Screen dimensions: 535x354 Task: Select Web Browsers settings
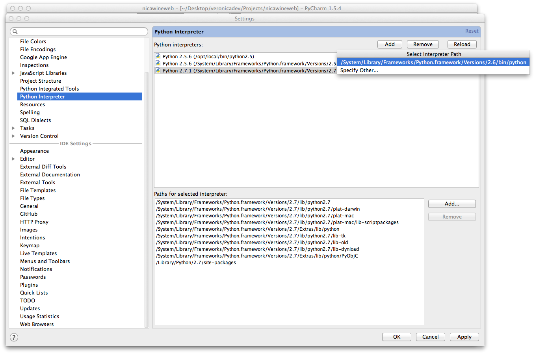point(37,324)
